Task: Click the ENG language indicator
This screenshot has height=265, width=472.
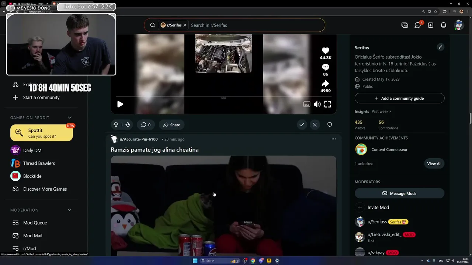Action: coord(441,261)
